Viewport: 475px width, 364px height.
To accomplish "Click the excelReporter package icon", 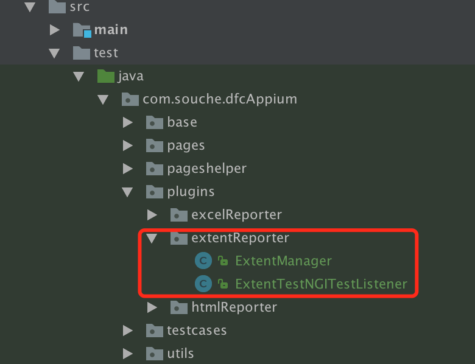I will 178,215.
